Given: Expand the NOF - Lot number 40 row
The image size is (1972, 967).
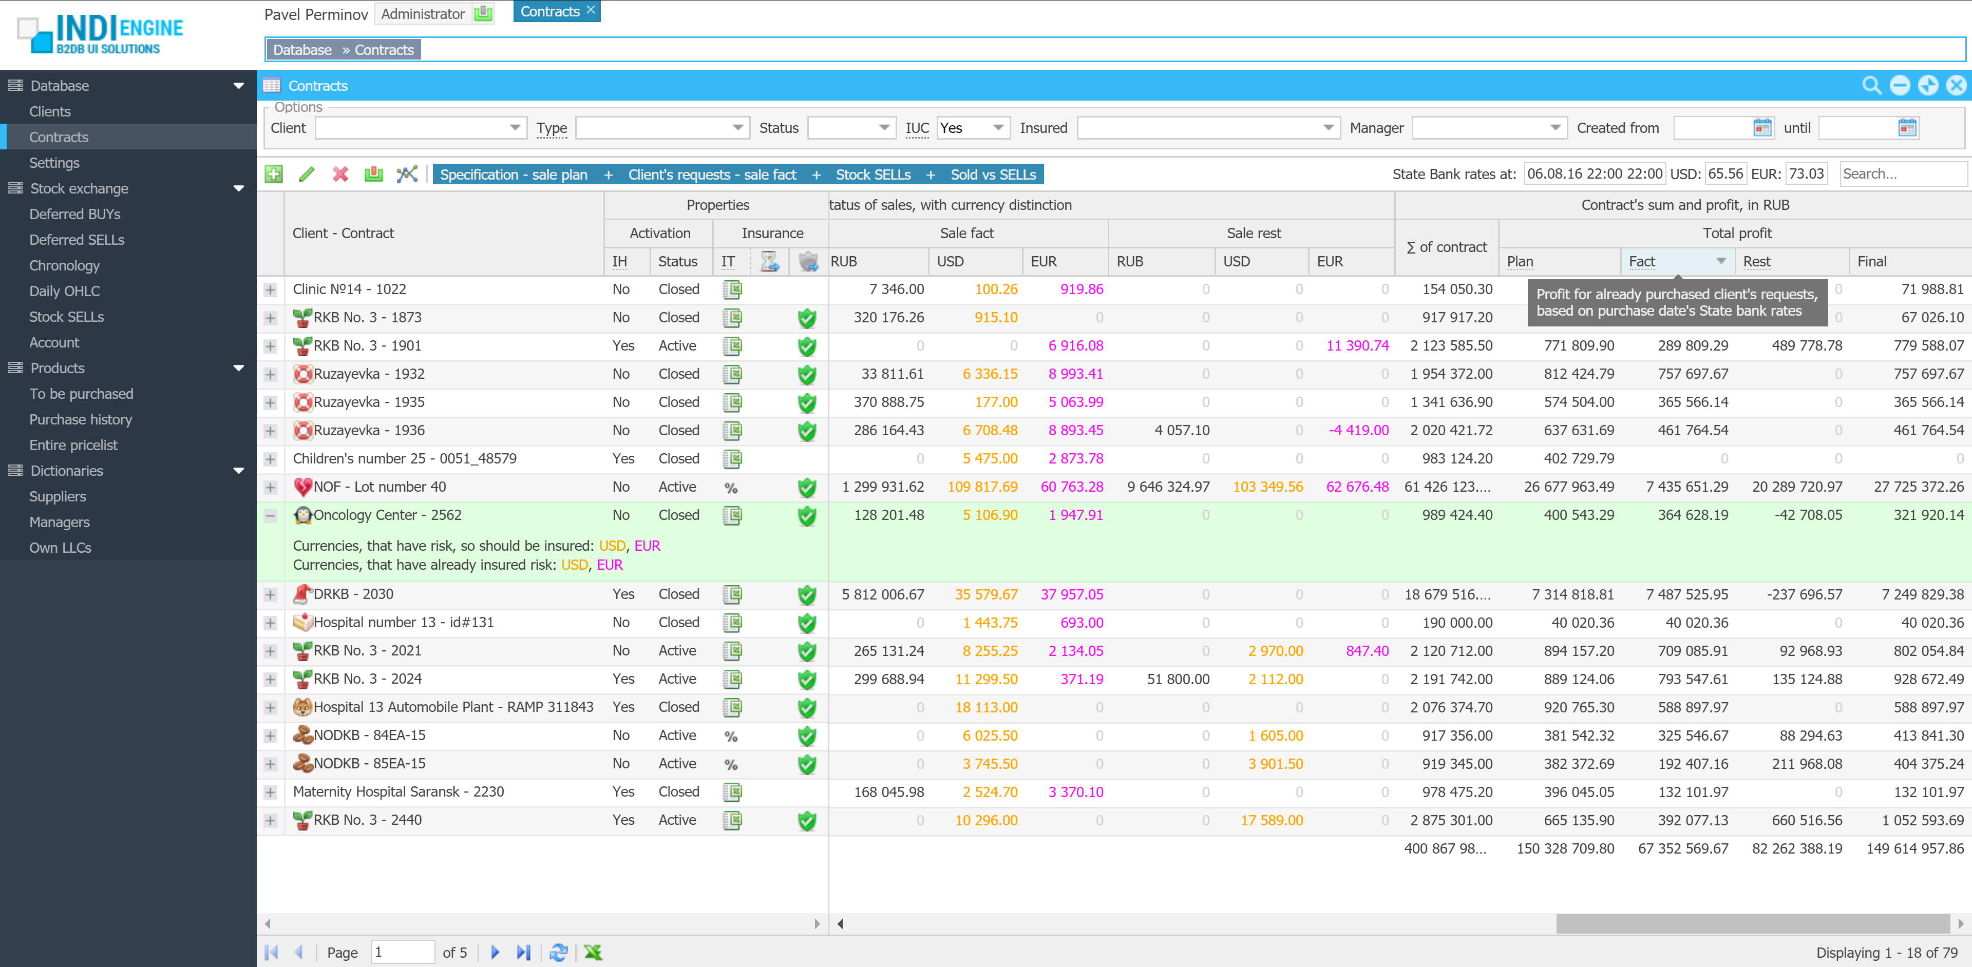Looking at the screenshot, I should coord(270,487).
